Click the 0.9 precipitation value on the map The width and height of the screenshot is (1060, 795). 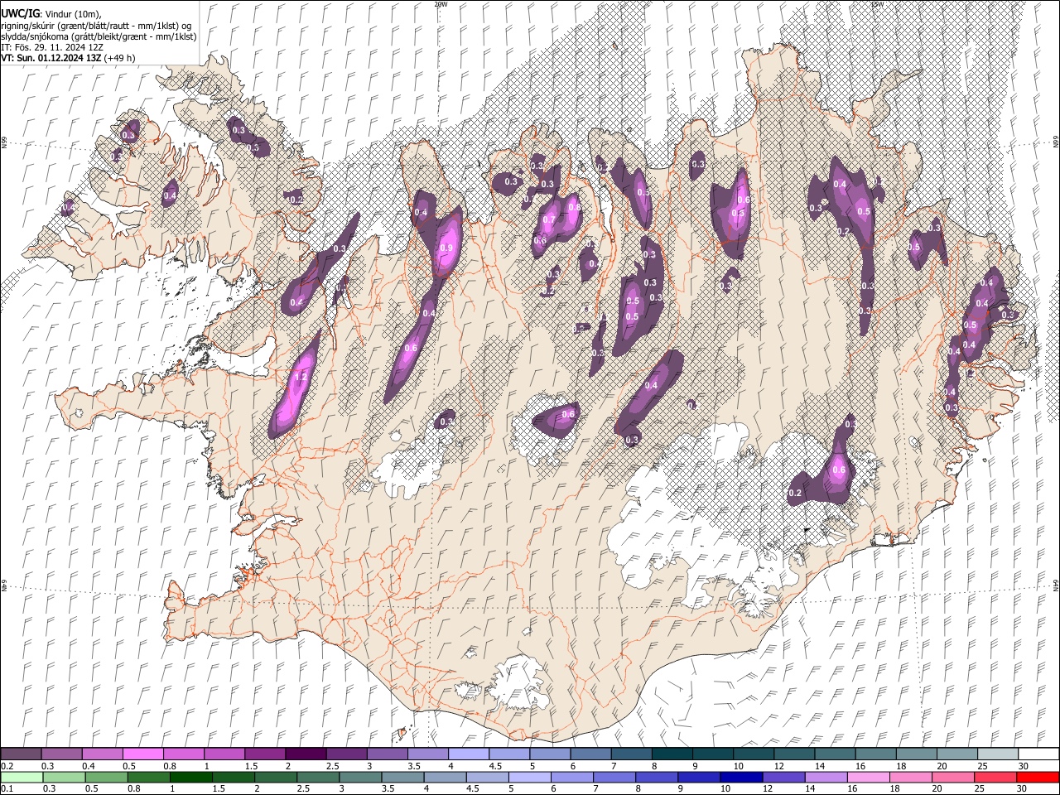[x=447, y=248]
